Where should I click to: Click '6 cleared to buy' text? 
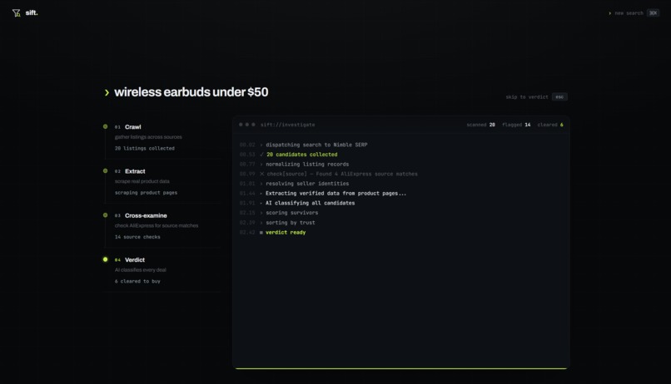coord(137,281)
